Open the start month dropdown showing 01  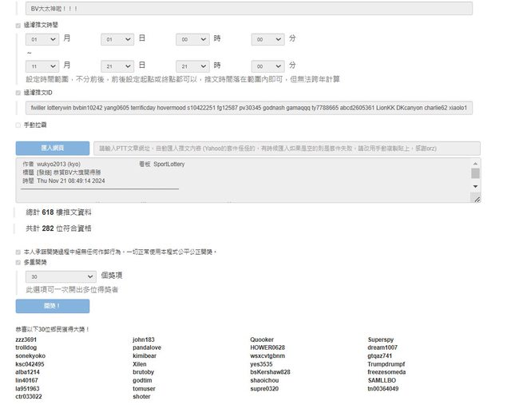click(x=42, y=38)
